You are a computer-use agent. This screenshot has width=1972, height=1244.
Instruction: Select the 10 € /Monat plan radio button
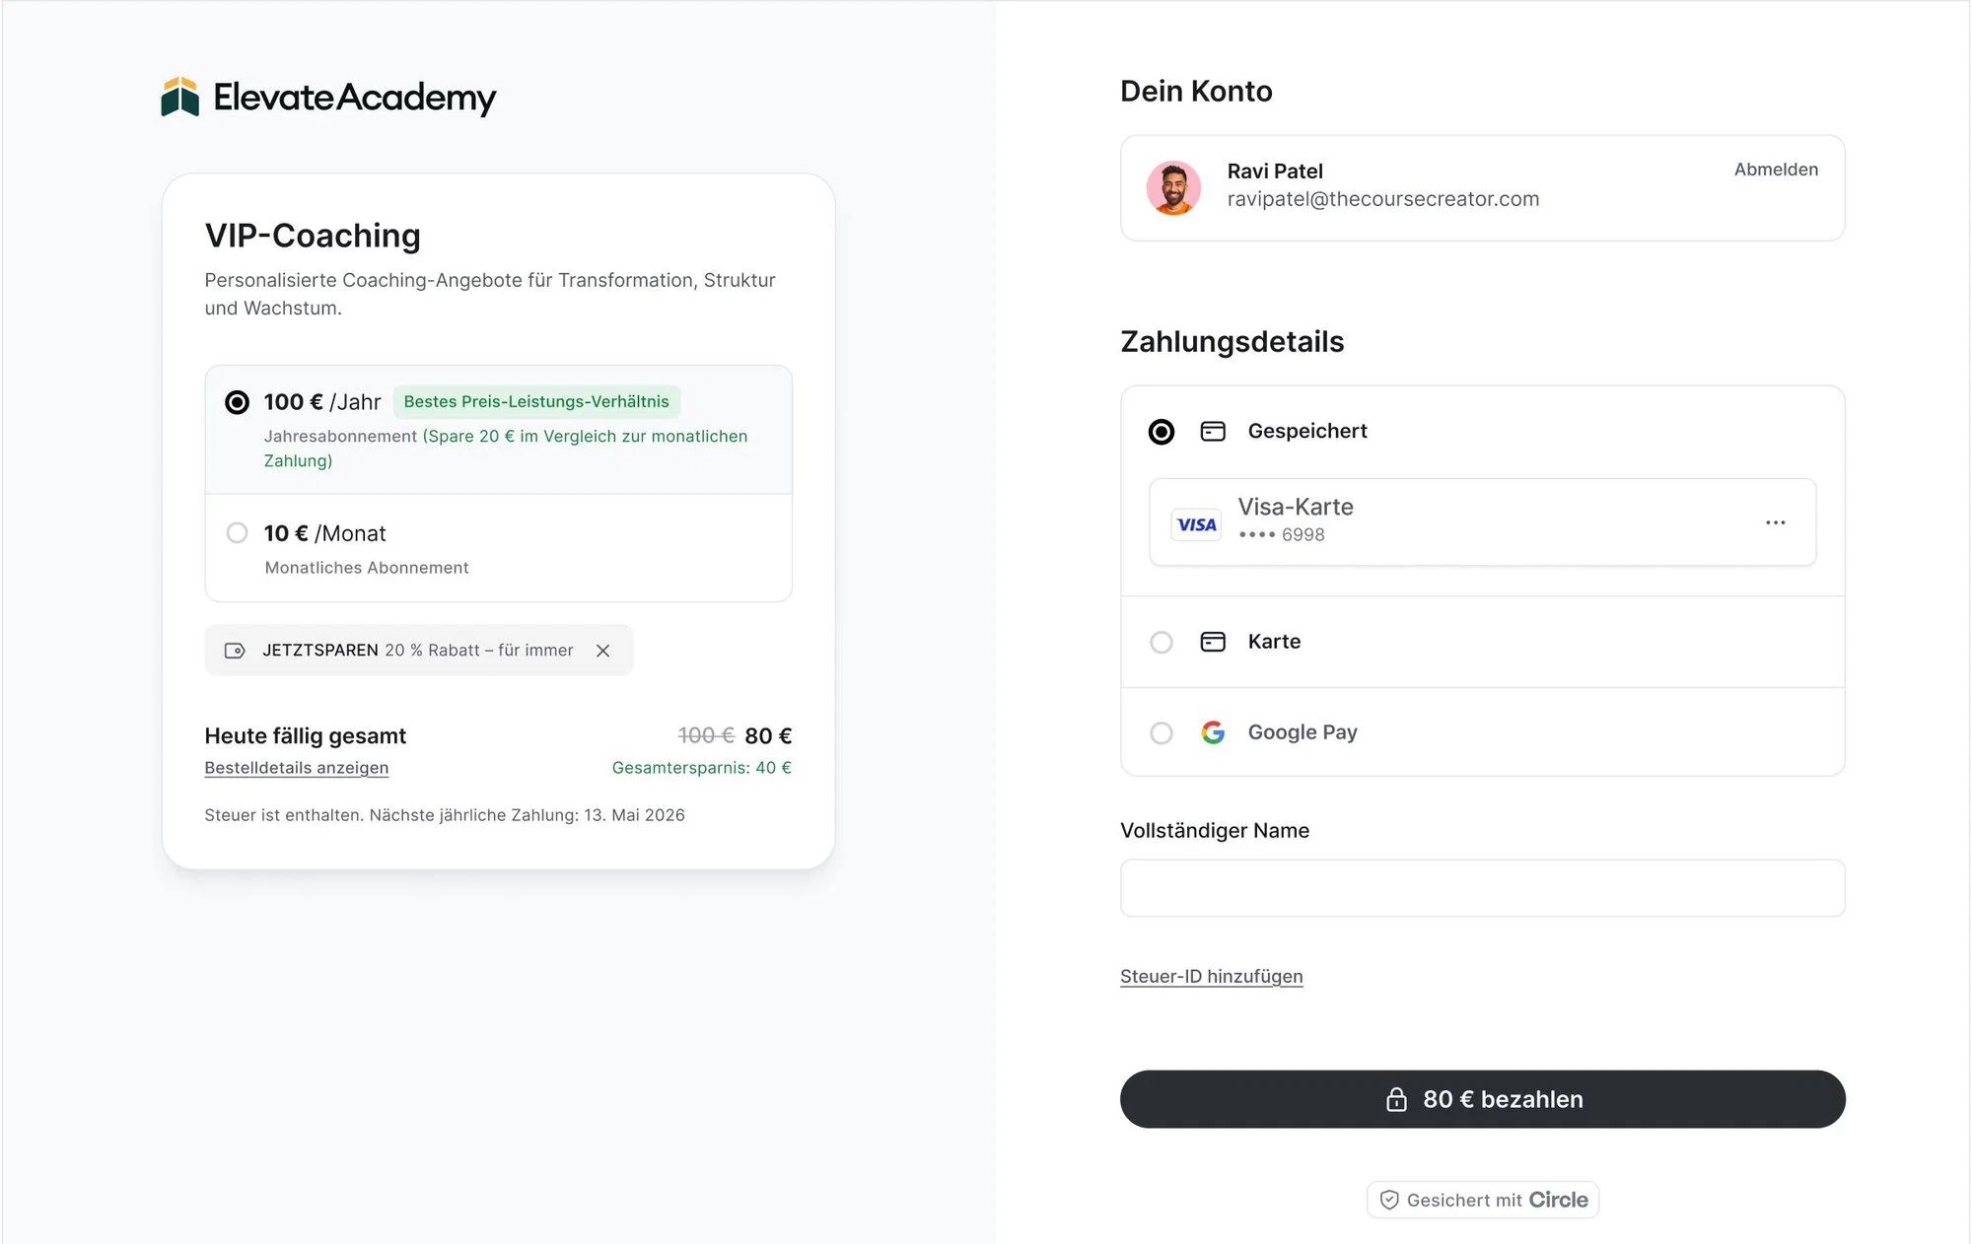[237, 533]
